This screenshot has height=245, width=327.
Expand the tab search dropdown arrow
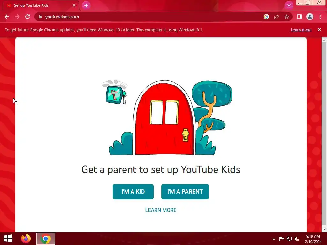pos(289,5)
